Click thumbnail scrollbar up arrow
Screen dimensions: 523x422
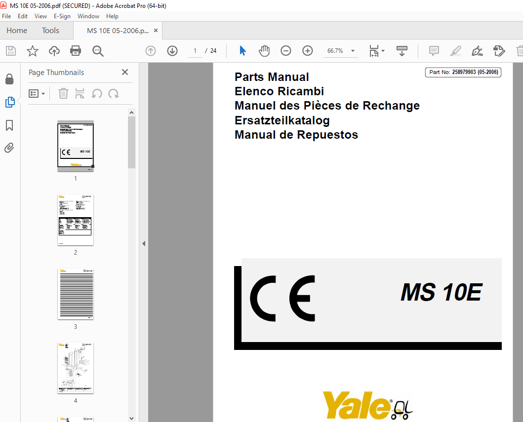click(x=131, y=113)
